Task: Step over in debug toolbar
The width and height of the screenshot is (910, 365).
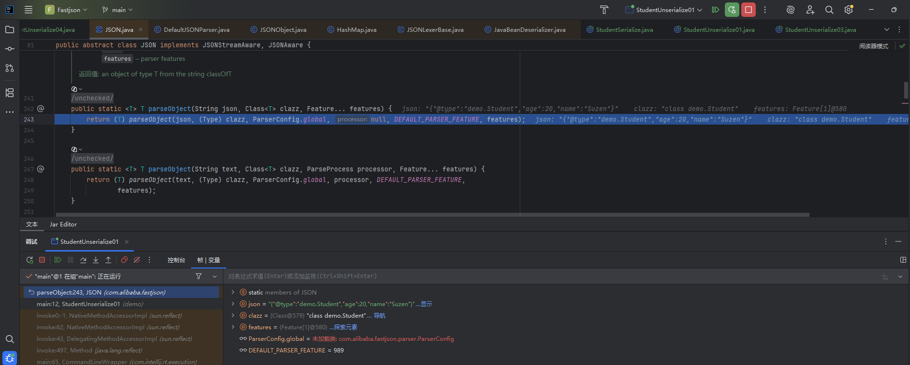Action: (x=83, y=260)
